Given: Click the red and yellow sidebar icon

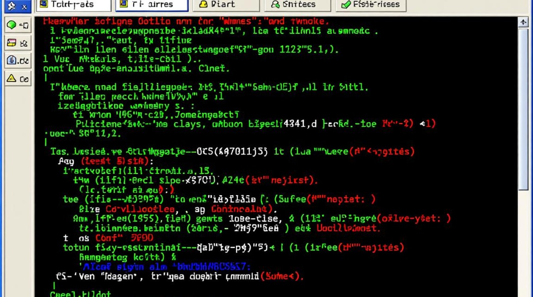Looking at the screenshot, I should (18, 43).
